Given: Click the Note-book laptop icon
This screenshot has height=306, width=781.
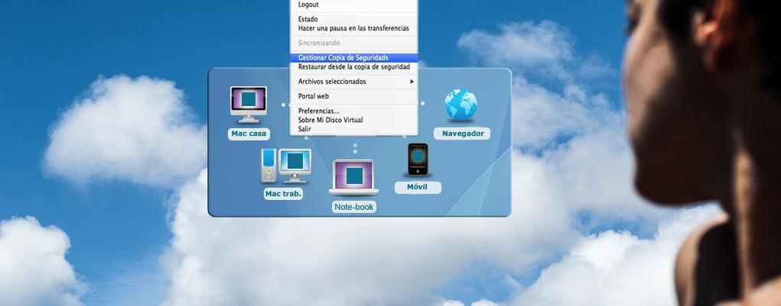Looking at the screenshot, I should coord(354,176).
